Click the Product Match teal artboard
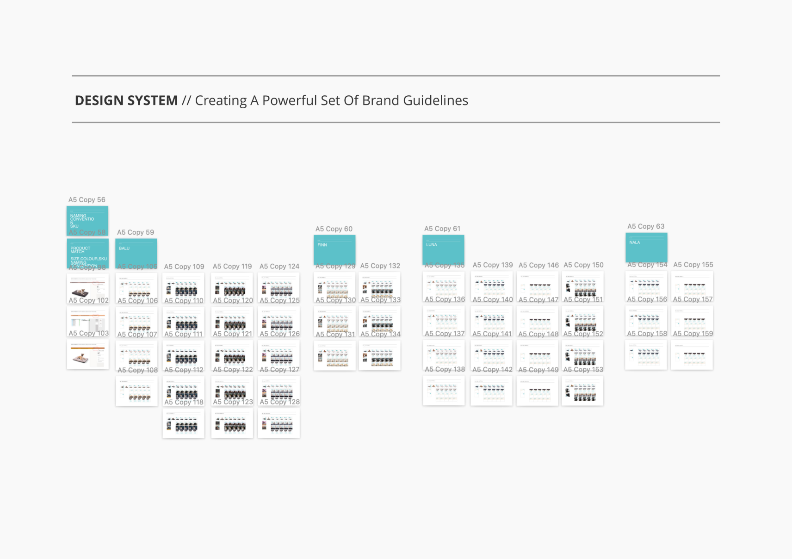This screenshot has height=559, width=792. click(x=88, y=253)
